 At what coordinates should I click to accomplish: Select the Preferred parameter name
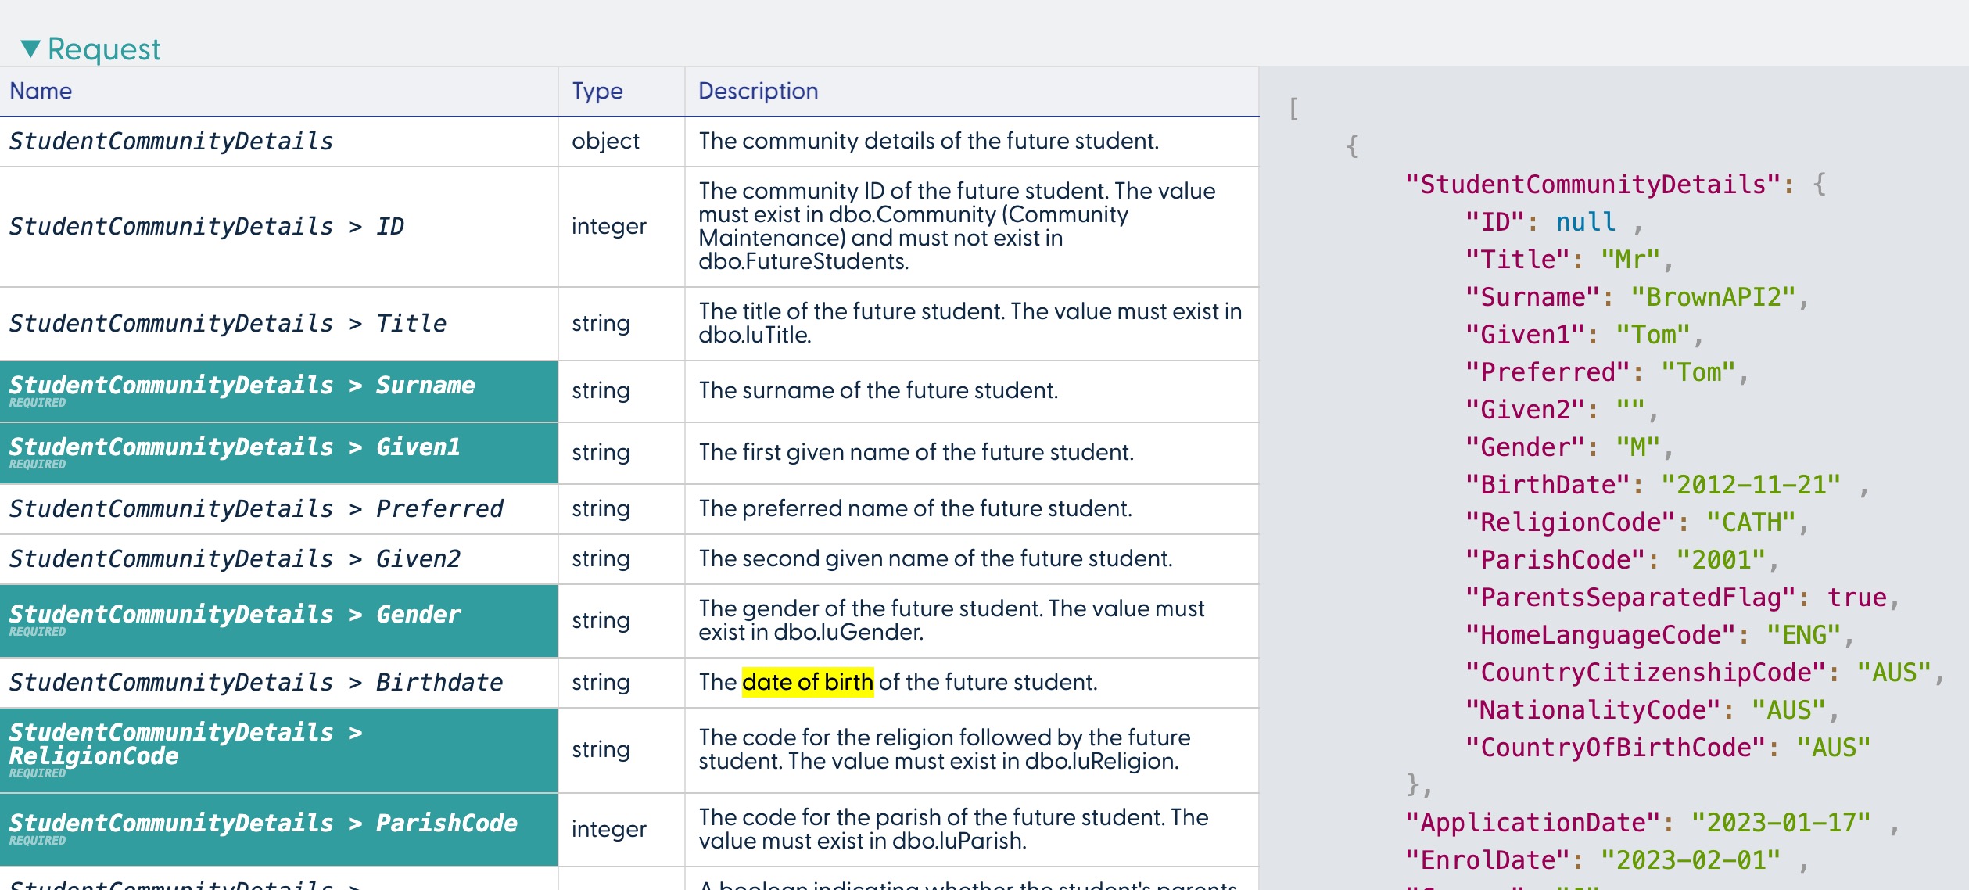[x=256, y=508]
